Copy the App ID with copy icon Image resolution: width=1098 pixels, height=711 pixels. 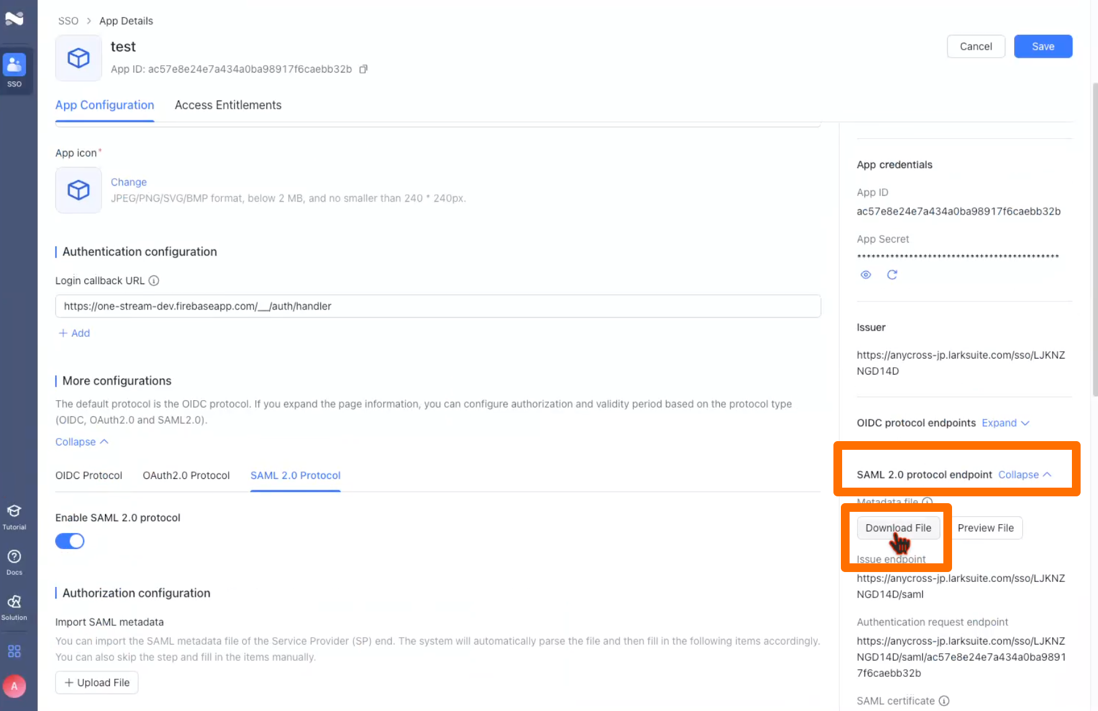(363, 69)
